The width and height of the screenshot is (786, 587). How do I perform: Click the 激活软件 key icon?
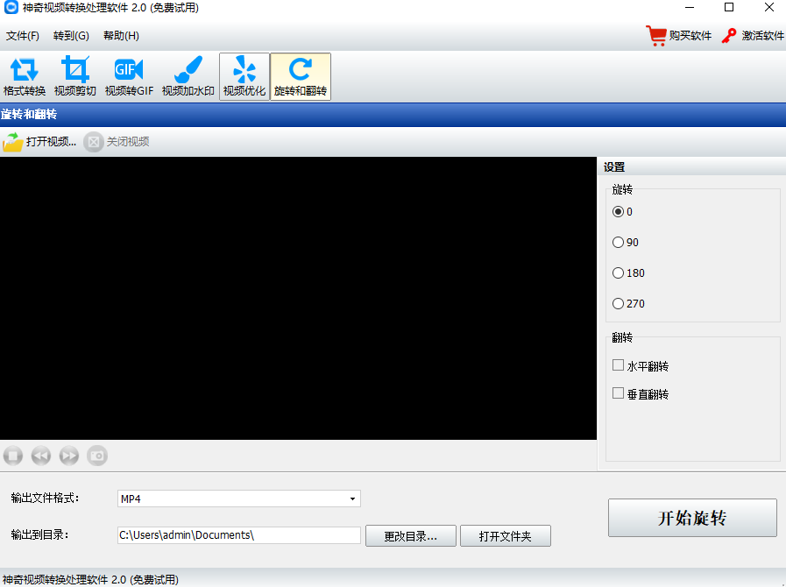[x=729, y=36]
